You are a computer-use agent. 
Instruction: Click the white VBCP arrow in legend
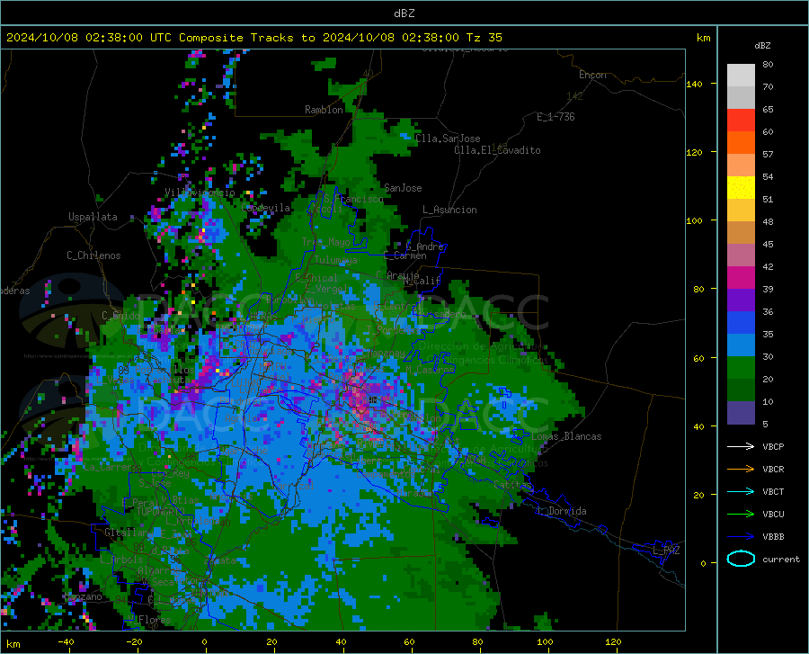point(741,446)
